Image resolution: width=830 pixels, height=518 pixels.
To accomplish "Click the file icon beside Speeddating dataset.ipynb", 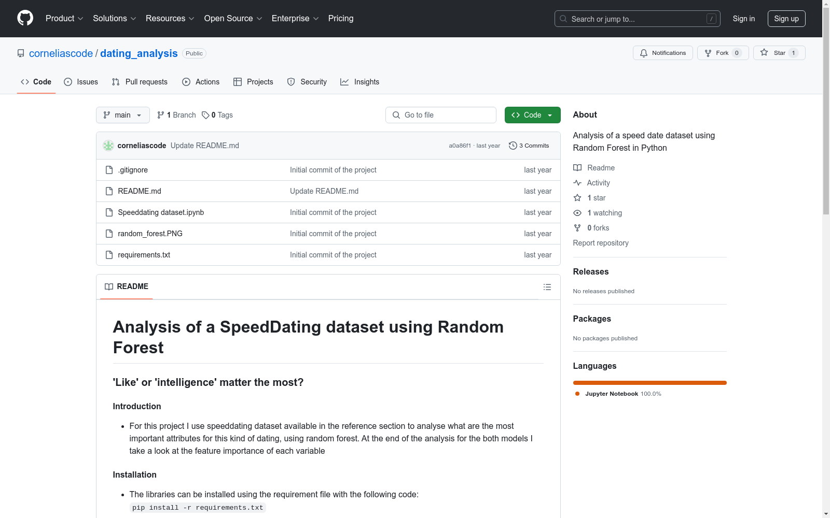I will (109, 212).
